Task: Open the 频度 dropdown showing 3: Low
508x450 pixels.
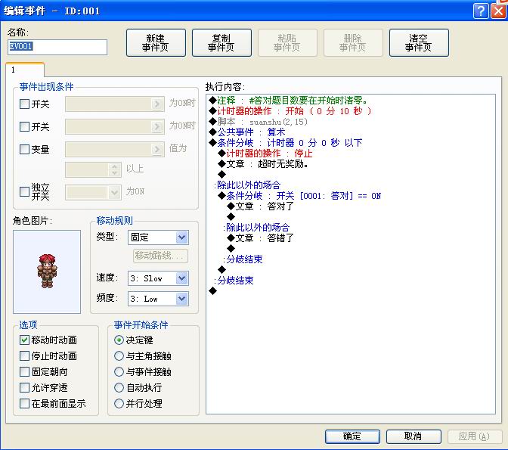Action: [x=158, y=299]
